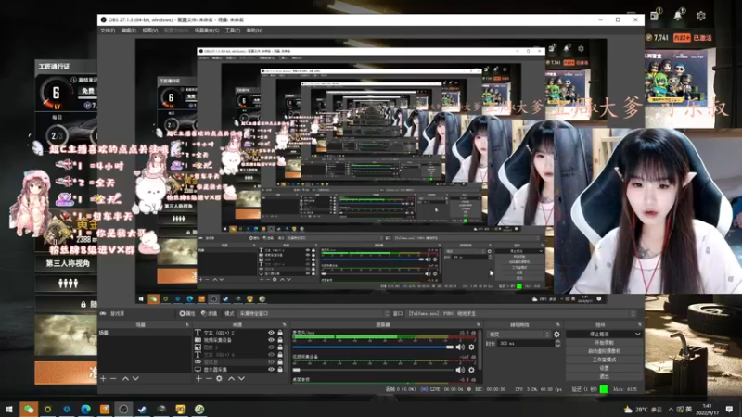Toggle lock on 视频采集设备 source
The image size is (742, 417).
pyautogui.click(x=280, y=340)
